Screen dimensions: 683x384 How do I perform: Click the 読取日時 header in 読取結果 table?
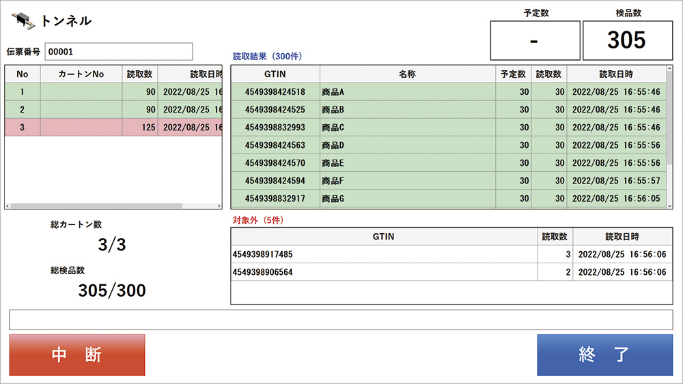(x=616, y=74)
